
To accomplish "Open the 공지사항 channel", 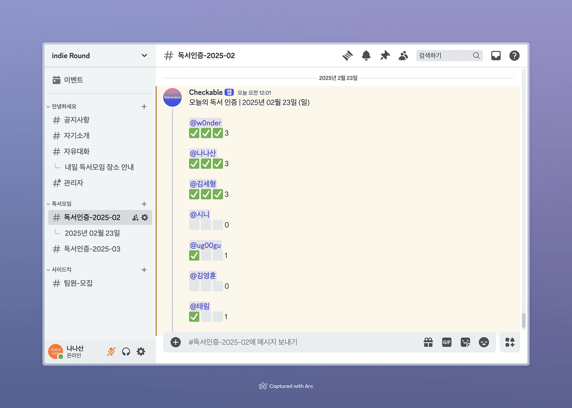I will pyautogui.click(x=100, y=120).
